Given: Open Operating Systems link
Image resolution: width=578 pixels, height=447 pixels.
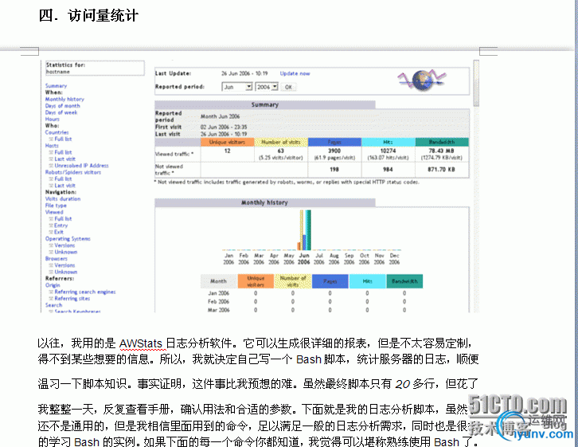Looking at the screenshot, I should click(68, 238).
